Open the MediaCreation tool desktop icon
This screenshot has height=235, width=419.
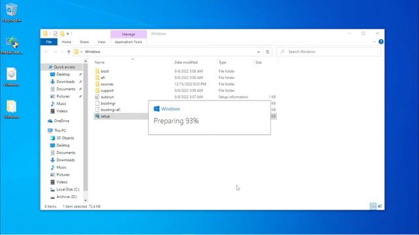click(x=12, y=45)
